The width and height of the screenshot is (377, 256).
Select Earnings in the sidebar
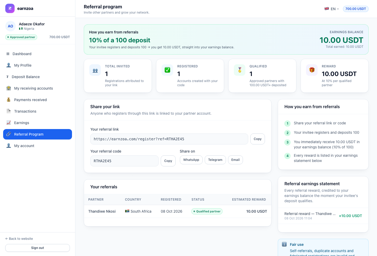click(x=37, y=123)
